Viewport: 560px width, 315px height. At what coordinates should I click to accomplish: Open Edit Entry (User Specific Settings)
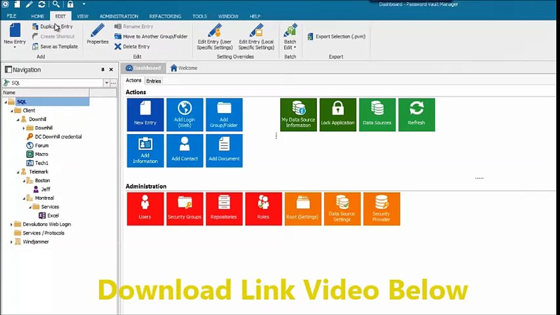(214, 37)
